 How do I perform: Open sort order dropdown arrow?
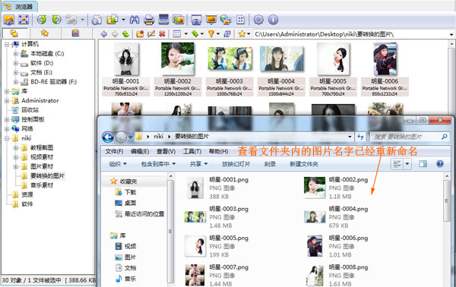click(202, 34)
